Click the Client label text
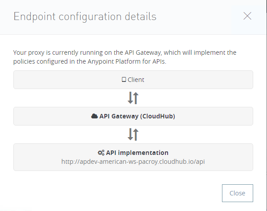The height and width of the screenshot is (211, 267). (136, 80)
